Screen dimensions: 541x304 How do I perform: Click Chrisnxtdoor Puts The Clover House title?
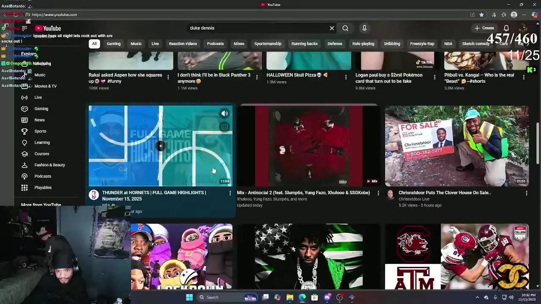[445, 193]
